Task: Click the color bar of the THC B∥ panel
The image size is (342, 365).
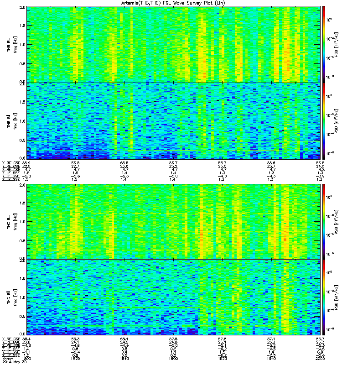Action: click(323, 297)
